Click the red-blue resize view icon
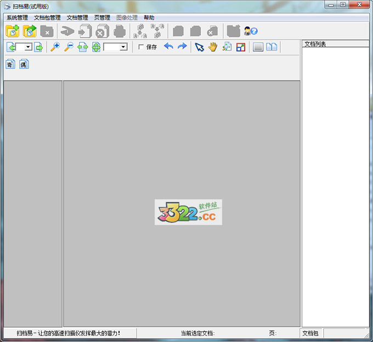Image resolution: width=373 pixels, height=342 pixels. point(240,47)
